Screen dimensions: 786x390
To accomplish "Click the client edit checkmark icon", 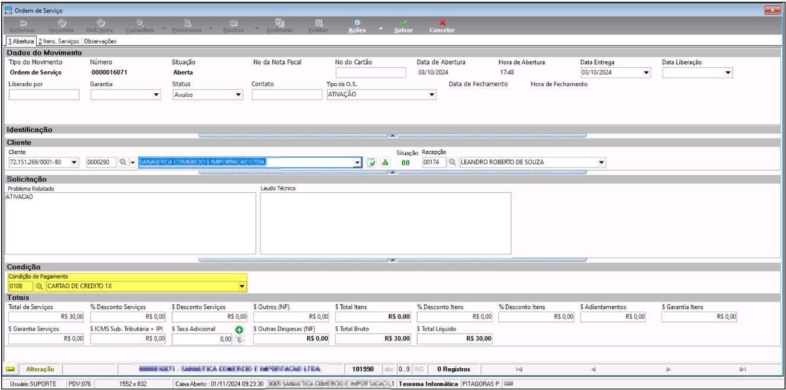I will pyautogui.click(x=371, y=162).
